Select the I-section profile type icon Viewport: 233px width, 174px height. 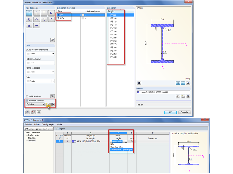click(29, 13)
